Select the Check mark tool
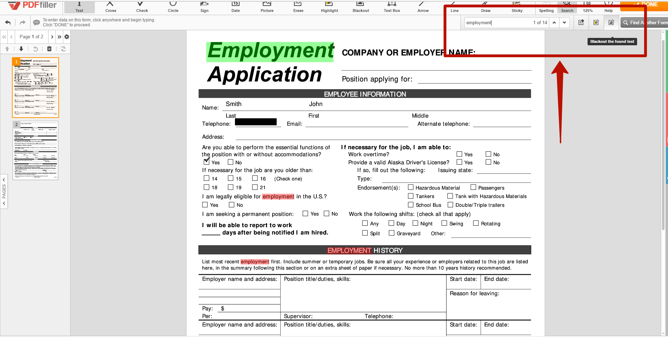668x337 pixels. (142, 7)
